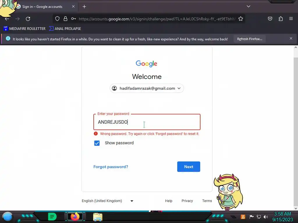Open the Extensions puzzle icon
The height and width of the screenshot is (223, 298).
281,19
